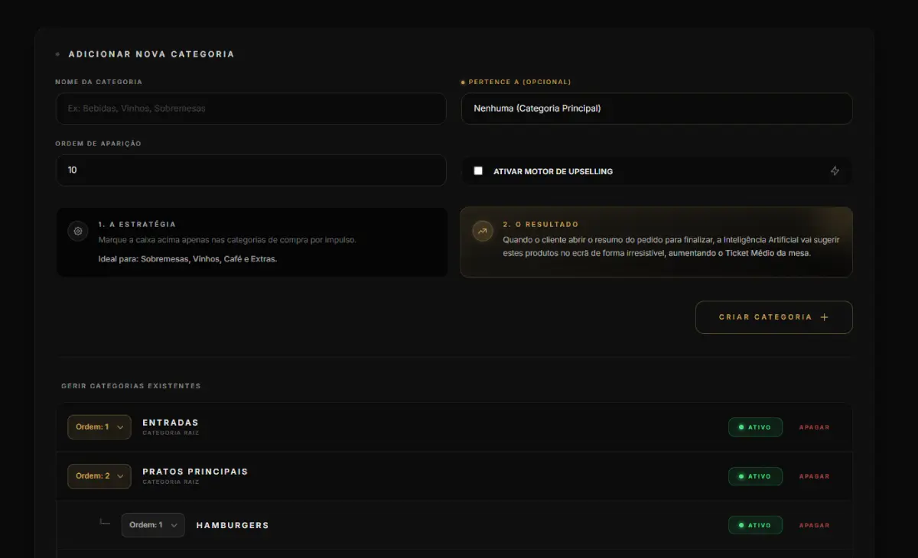
Task: Enable the Ativar Motor de Upselling checkbox
Action: 478,170
